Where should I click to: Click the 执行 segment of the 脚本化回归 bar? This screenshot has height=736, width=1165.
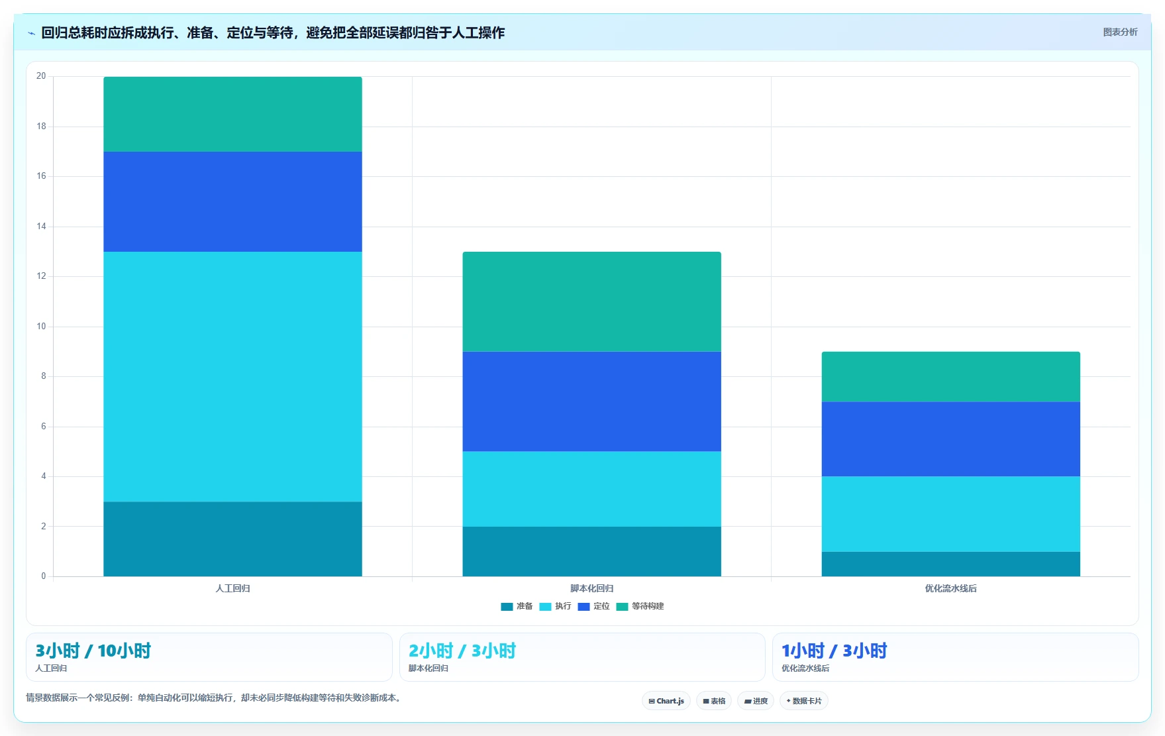tap(591, 489)
